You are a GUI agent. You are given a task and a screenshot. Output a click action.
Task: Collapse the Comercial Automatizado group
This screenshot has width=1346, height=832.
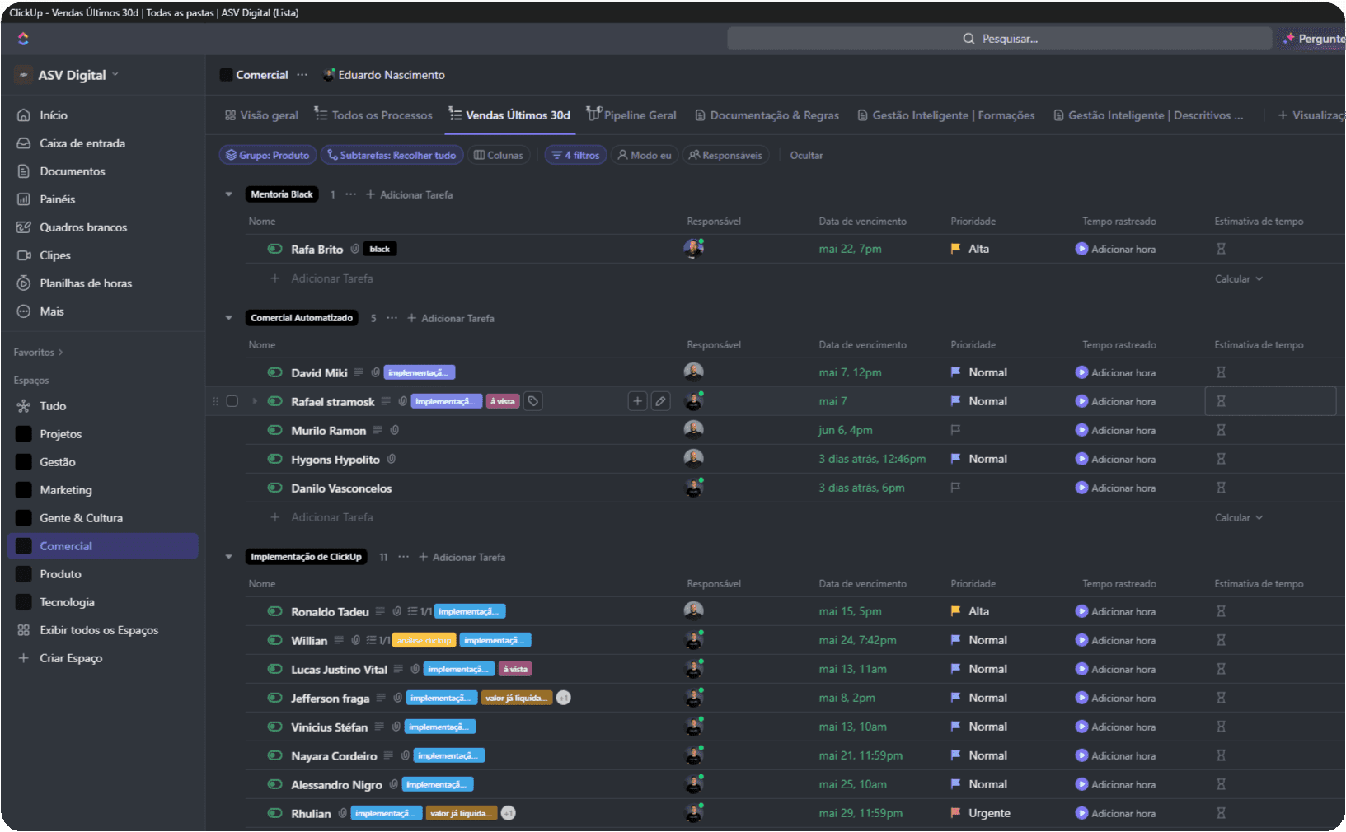pyautogui.click(x=229, y=318)
